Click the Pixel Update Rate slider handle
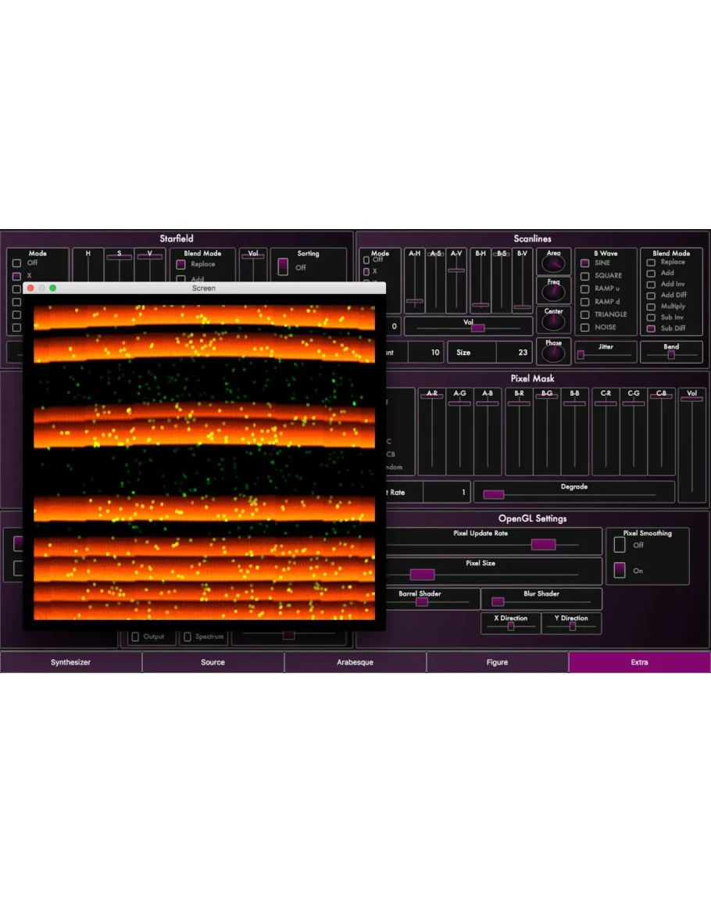This screenshot has height=903, width=711. coord(543,544)
